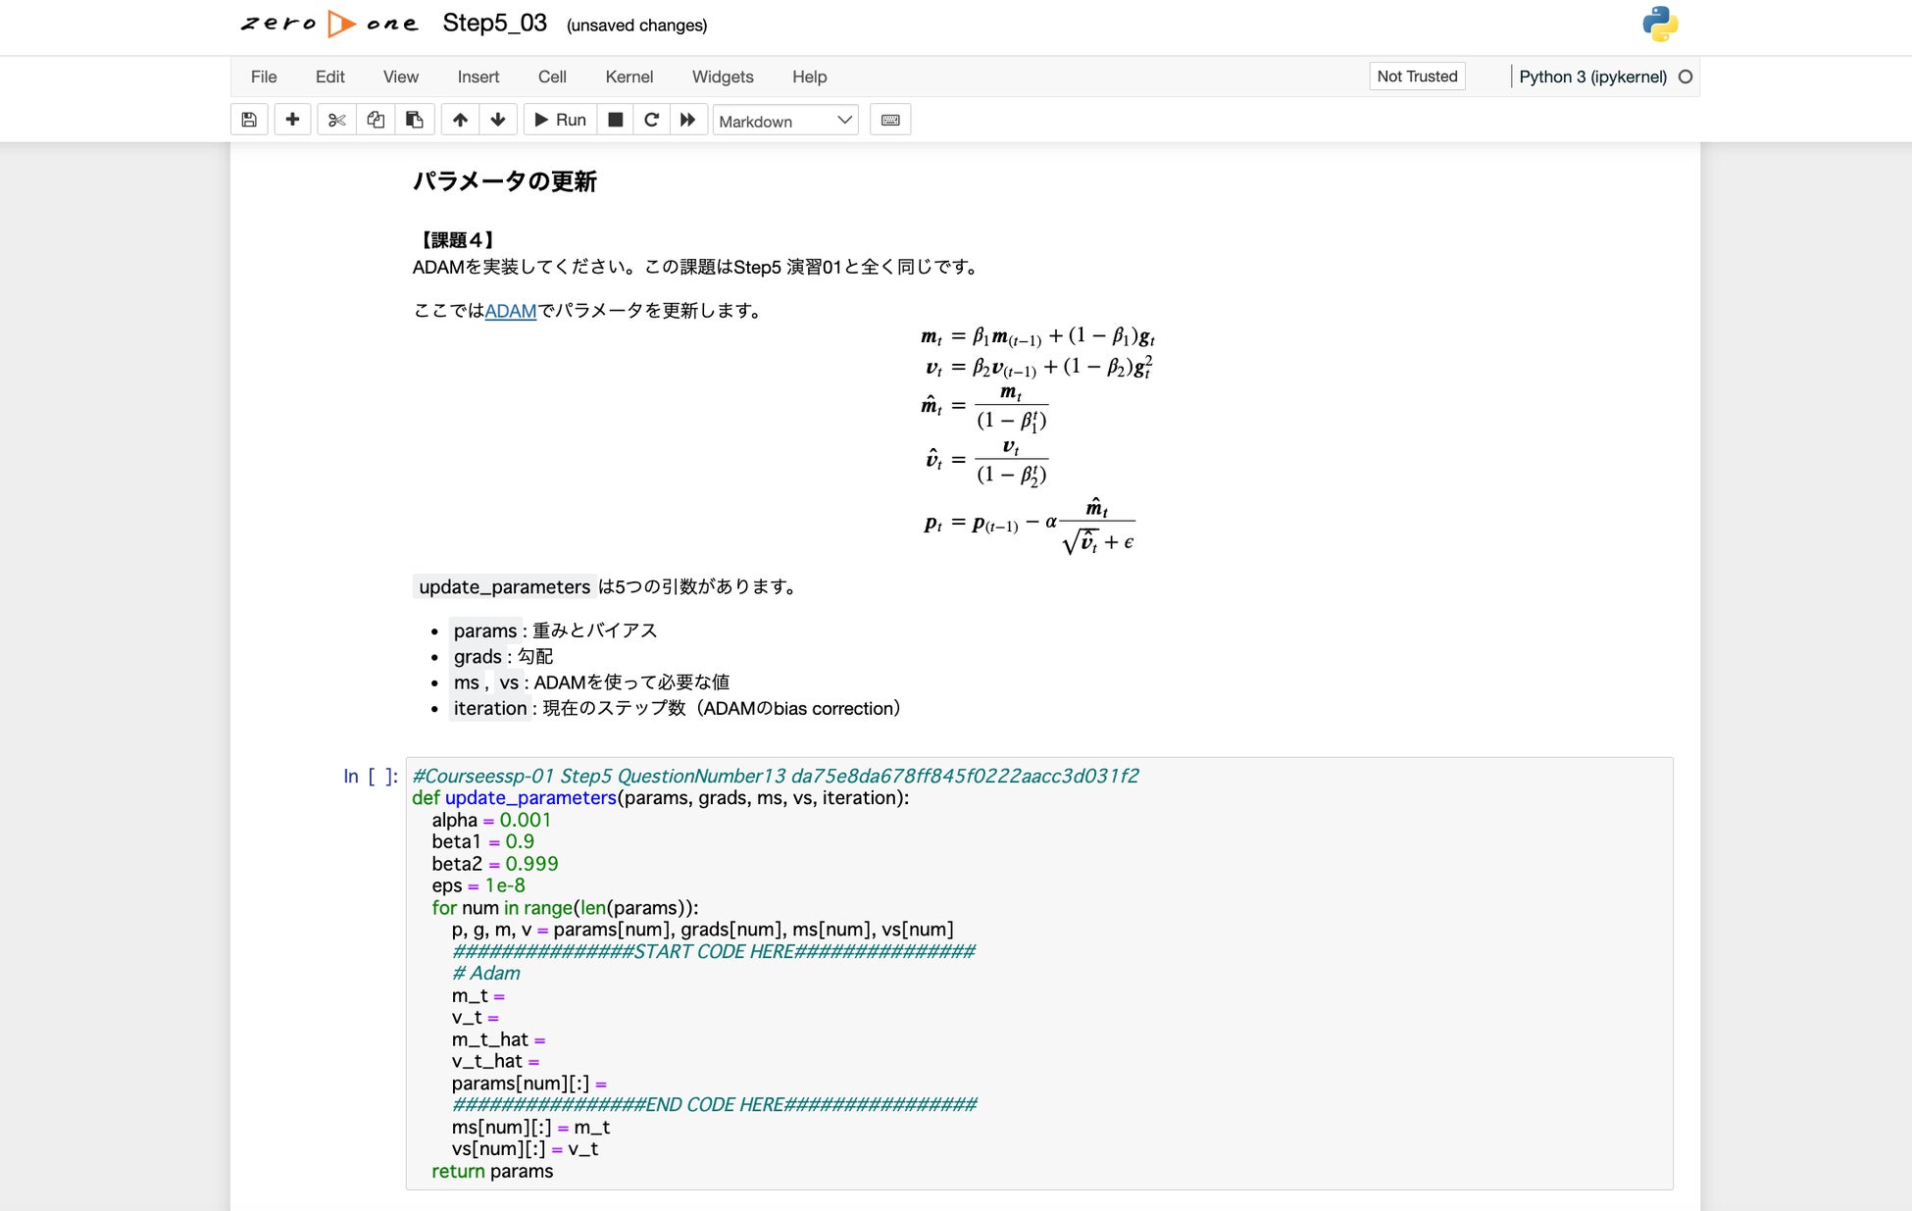This screenshot has width=1912, height=1211.
Task: Move selected cell down arrow
Action: (498, 120)
